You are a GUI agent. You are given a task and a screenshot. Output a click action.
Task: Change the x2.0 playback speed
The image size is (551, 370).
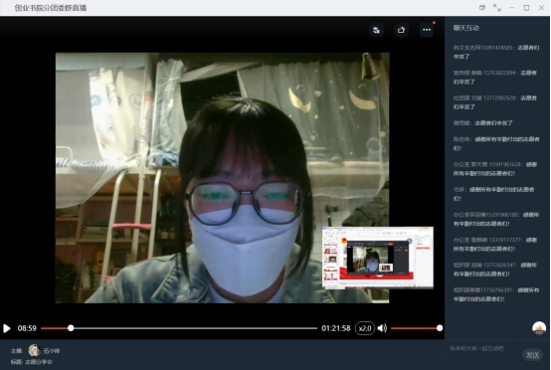tap(365, 328)
